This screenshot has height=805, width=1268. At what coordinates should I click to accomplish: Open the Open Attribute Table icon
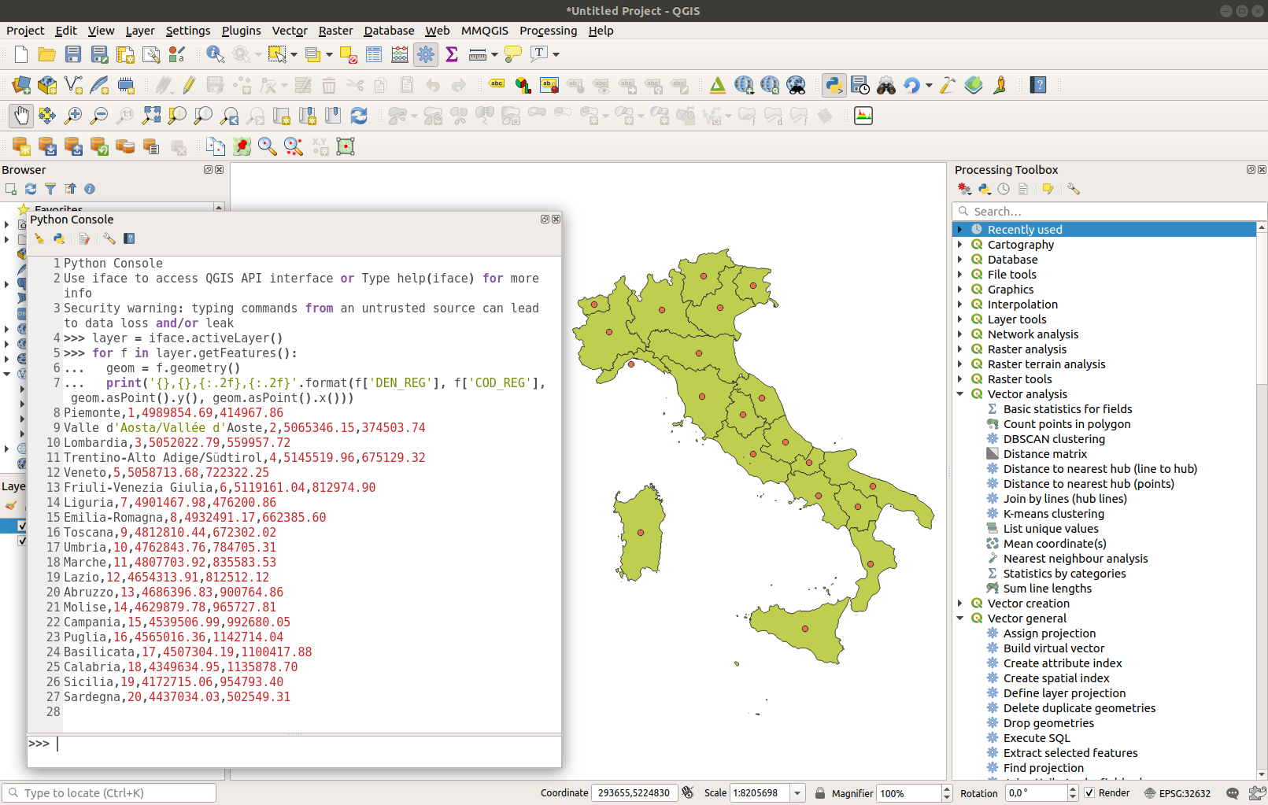tap(374, 54)
